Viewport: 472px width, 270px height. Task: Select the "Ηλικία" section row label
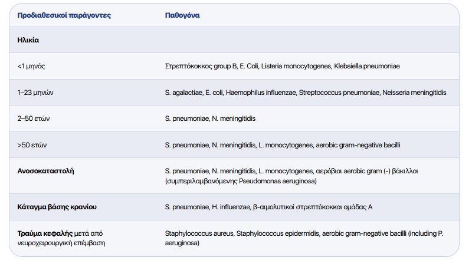(x=28, y=41)
